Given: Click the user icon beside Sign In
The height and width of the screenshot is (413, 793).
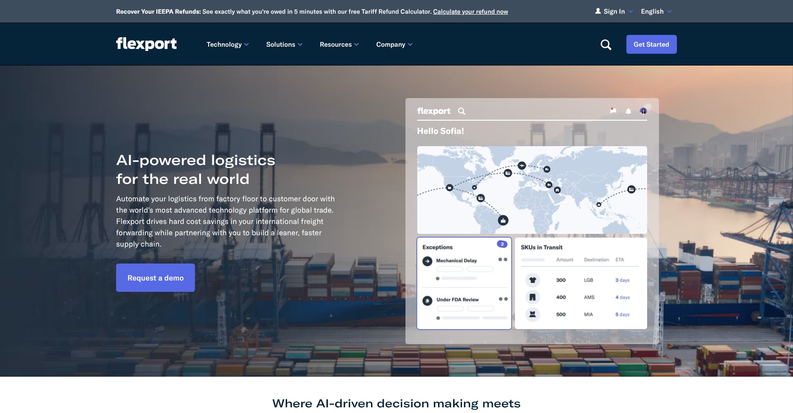Looking at the screenshot, I should pos(598,11).
